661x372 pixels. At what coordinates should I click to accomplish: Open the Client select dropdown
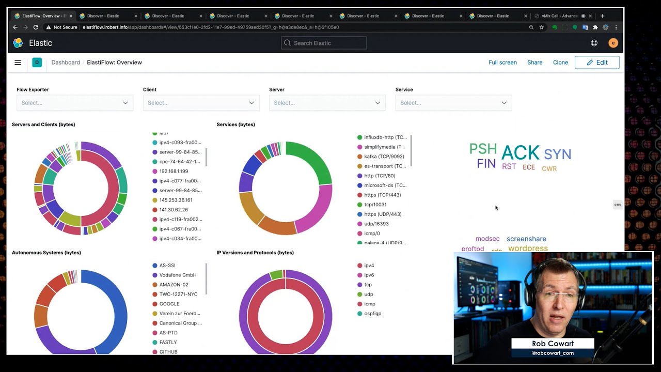pyautogui.click(x=201, y=103)
